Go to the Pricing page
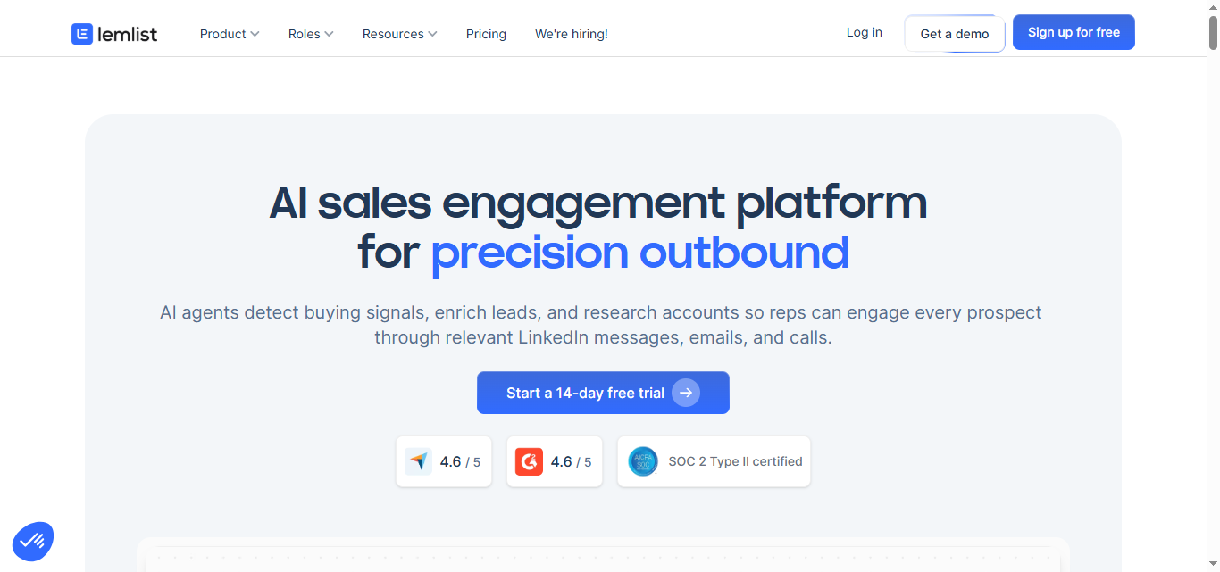The width and height of the screenshot is (1220, 572). click(x=486, y=33)
